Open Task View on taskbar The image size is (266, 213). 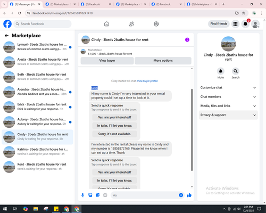(15, 209)
